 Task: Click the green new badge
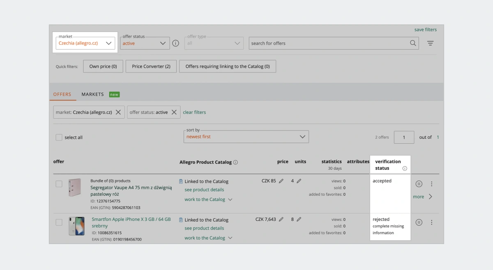click(114, 94)
